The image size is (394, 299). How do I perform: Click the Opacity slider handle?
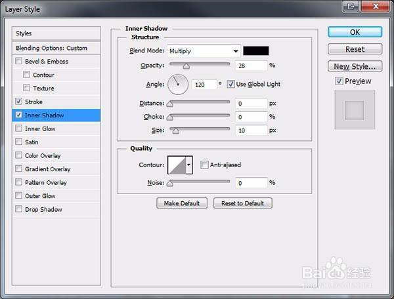pyautogui.click(x=186, y=66)
